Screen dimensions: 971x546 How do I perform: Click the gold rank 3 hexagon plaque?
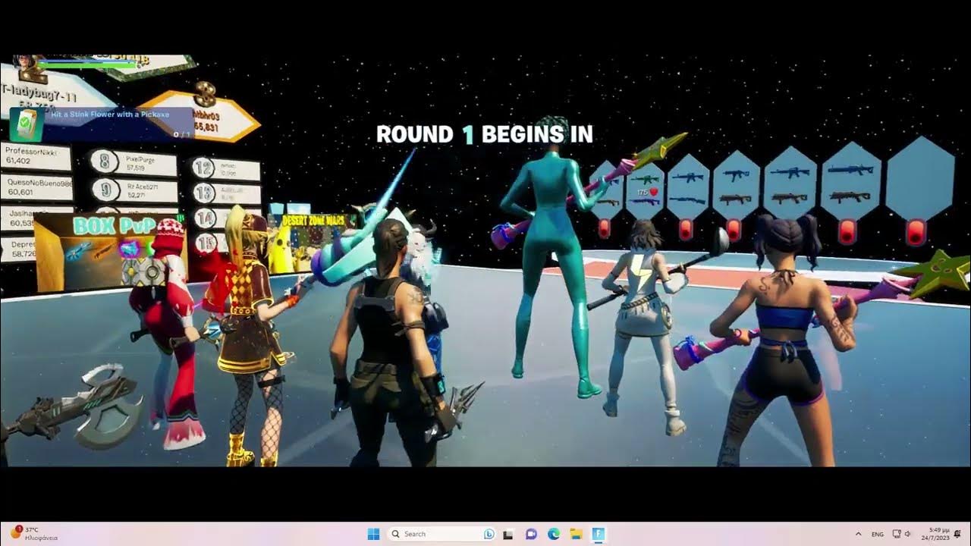click(x=200, y=116)
